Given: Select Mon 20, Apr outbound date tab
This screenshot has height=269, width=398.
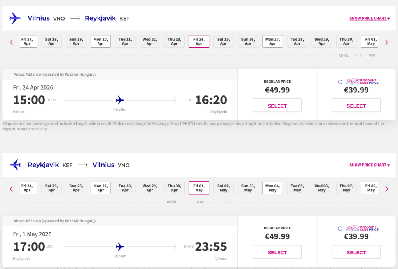Looking at the screenshot, I should tap(101, 42).
